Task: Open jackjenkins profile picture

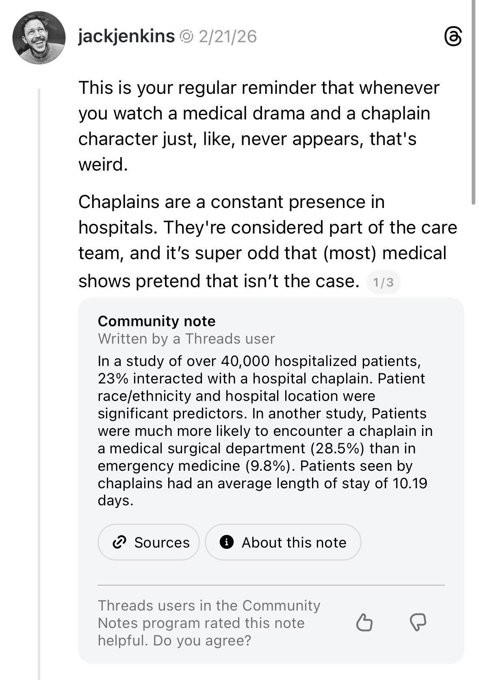Action: pyautogui.click(x=39, y=38)
